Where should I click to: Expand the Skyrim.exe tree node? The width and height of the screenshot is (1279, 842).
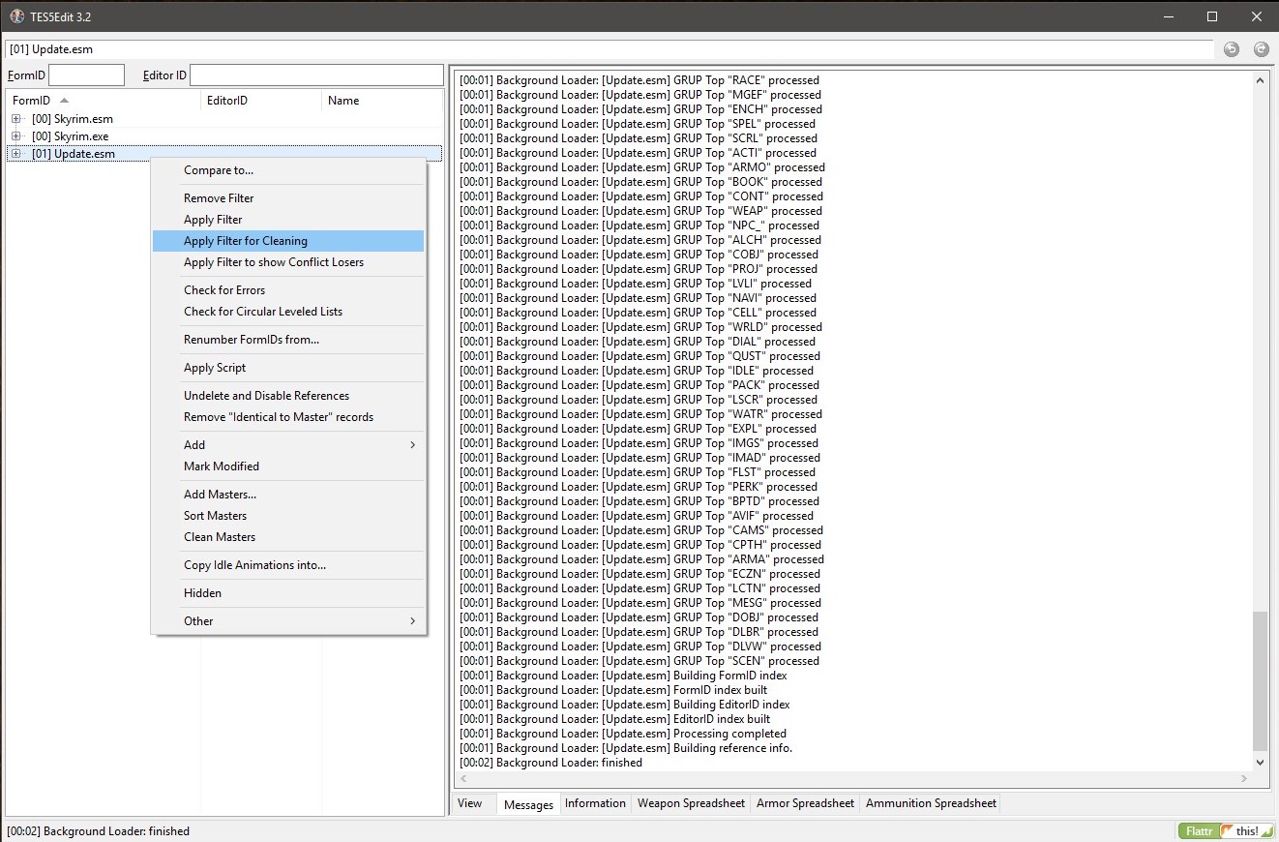[x=15, y=136]
